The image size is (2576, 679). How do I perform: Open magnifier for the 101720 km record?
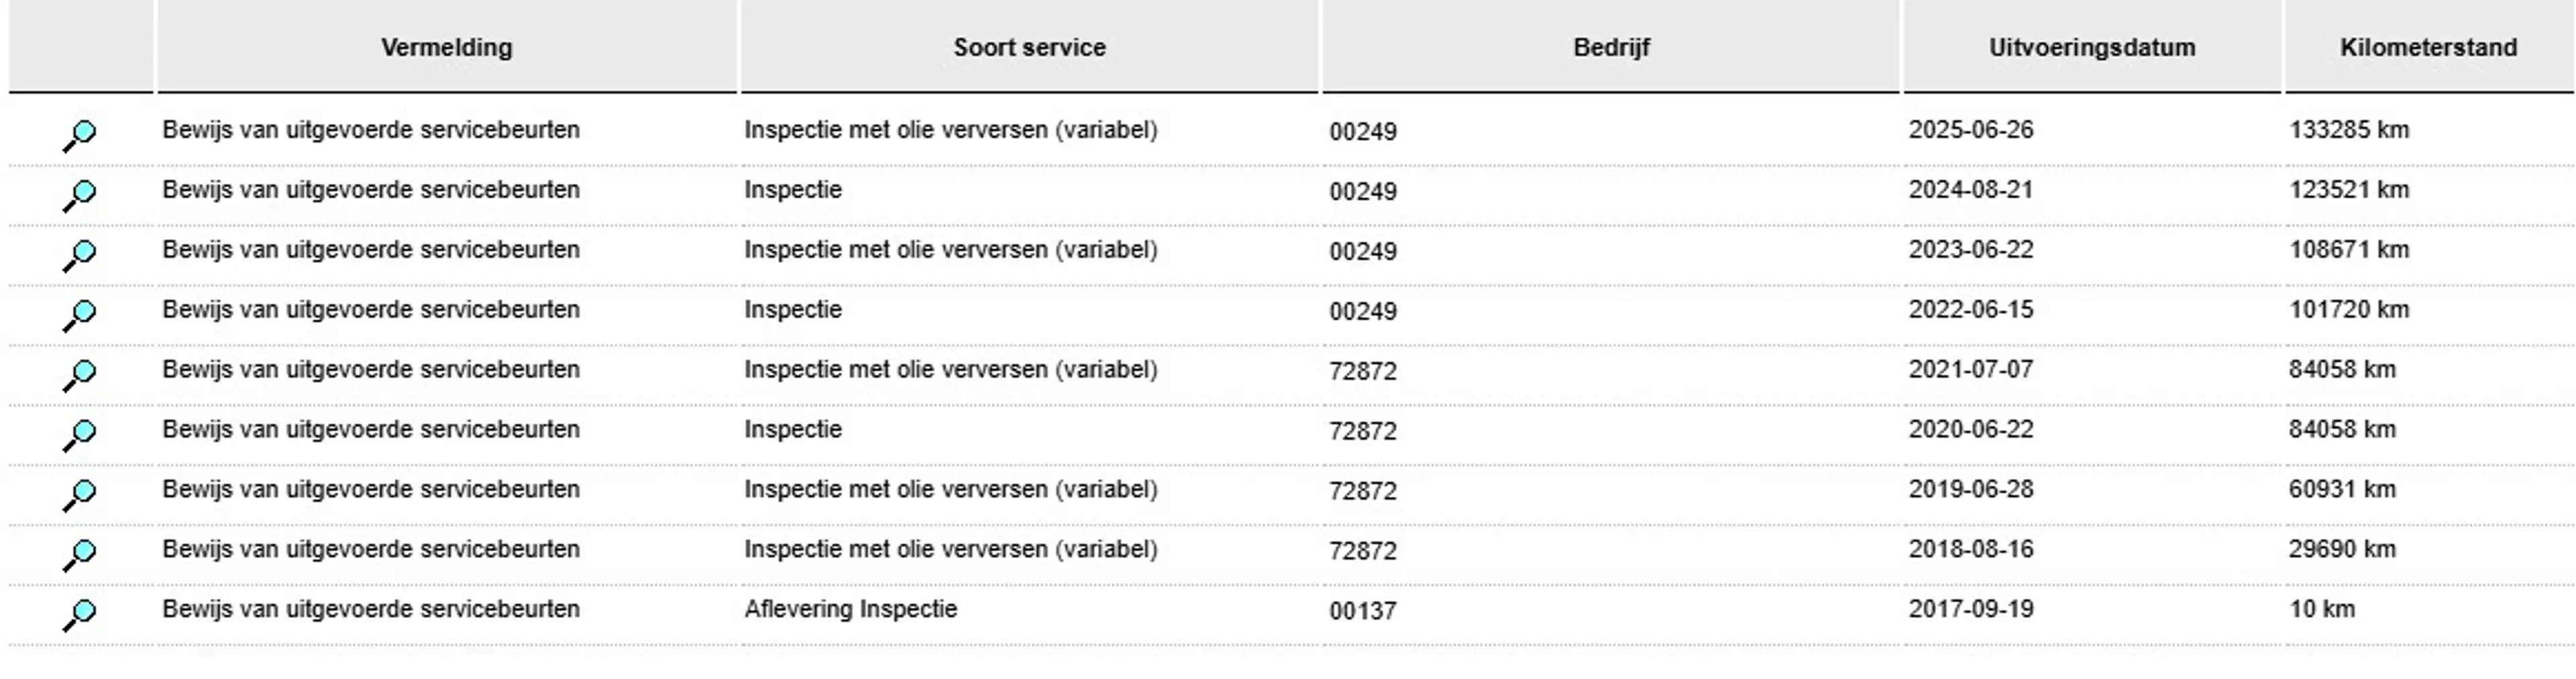coord(79,316)
